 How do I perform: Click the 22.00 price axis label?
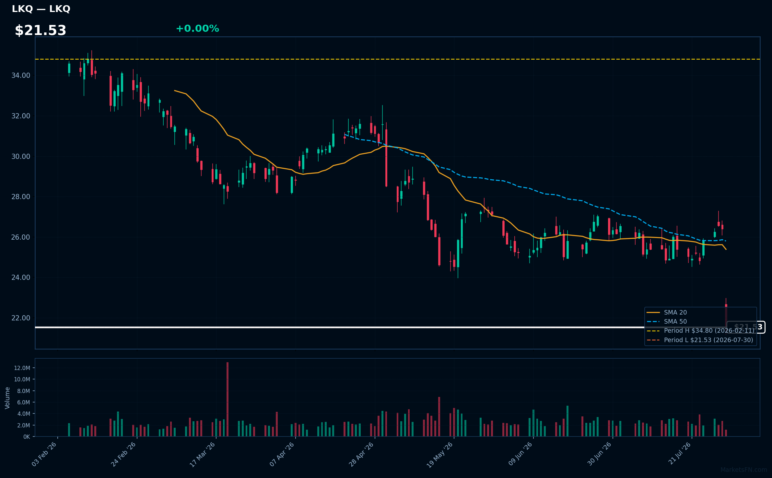click(21, 318)
